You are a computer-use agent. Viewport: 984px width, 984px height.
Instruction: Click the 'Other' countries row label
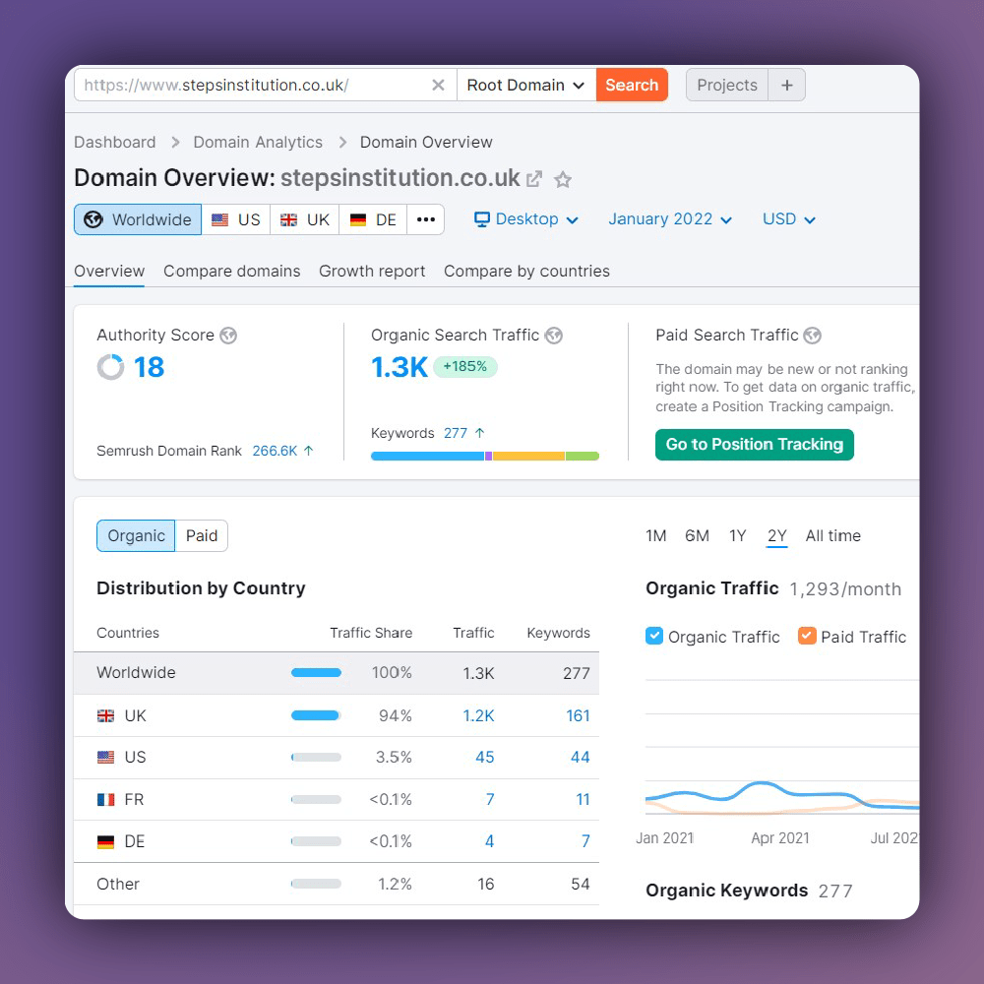118,884
